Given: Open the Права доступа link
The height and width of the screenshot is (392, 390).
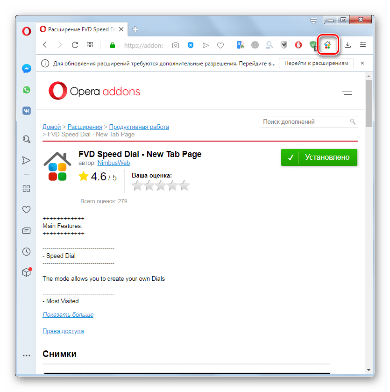Looking at the screenshot, I should coord(63,331).
